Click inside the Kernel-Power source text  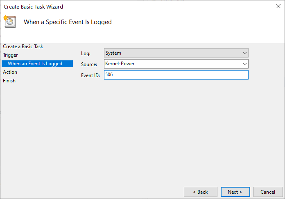(120, 64)
